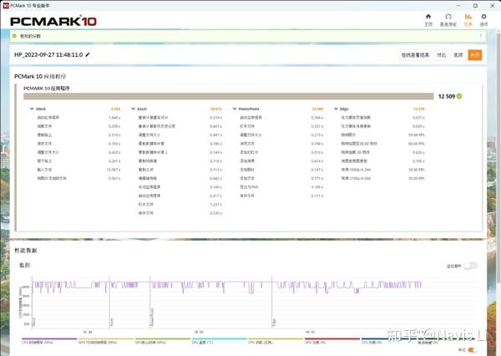Open the Benchmarks (基准测试) gauge icon
Viewport: 501px width, 356px height.
pos(448,17)
